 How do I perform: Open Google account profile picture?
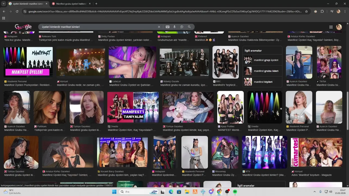(x=339, y=27)
